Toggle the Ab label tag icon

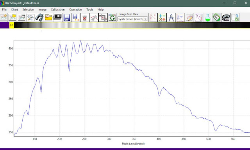click(x=217, y=18)
